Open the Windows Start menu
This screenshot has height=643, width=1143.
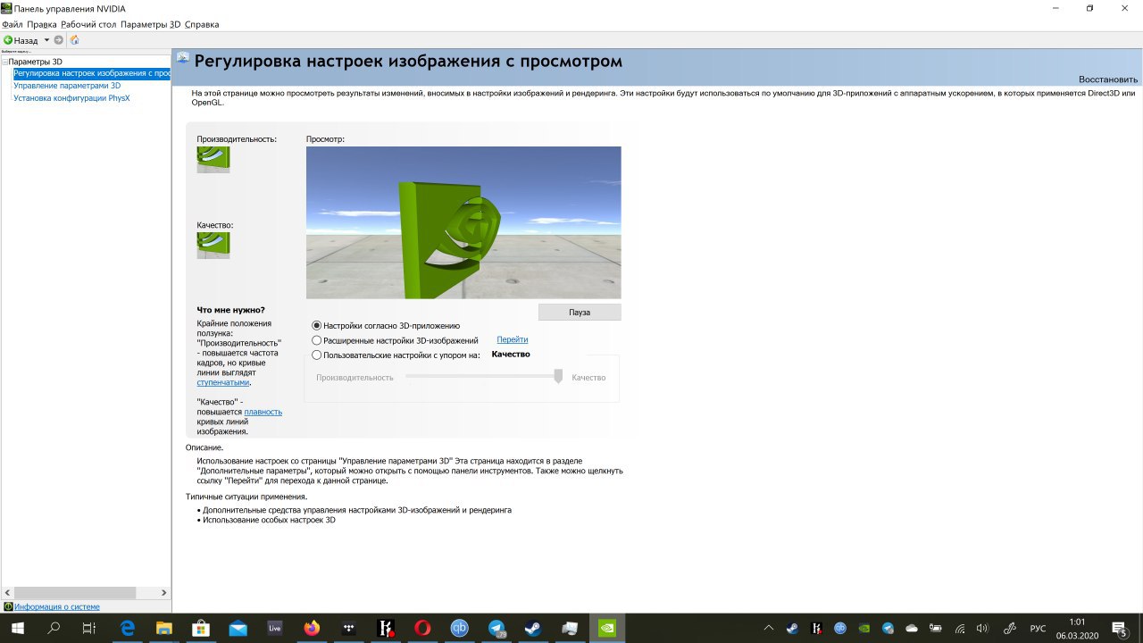pos(17,628)
